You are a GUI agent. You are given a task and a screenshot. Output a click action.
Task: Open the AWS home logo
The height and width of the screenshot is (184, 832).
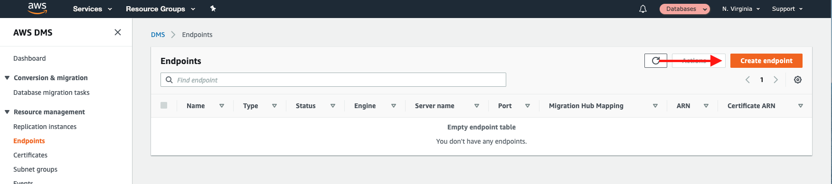37,8
